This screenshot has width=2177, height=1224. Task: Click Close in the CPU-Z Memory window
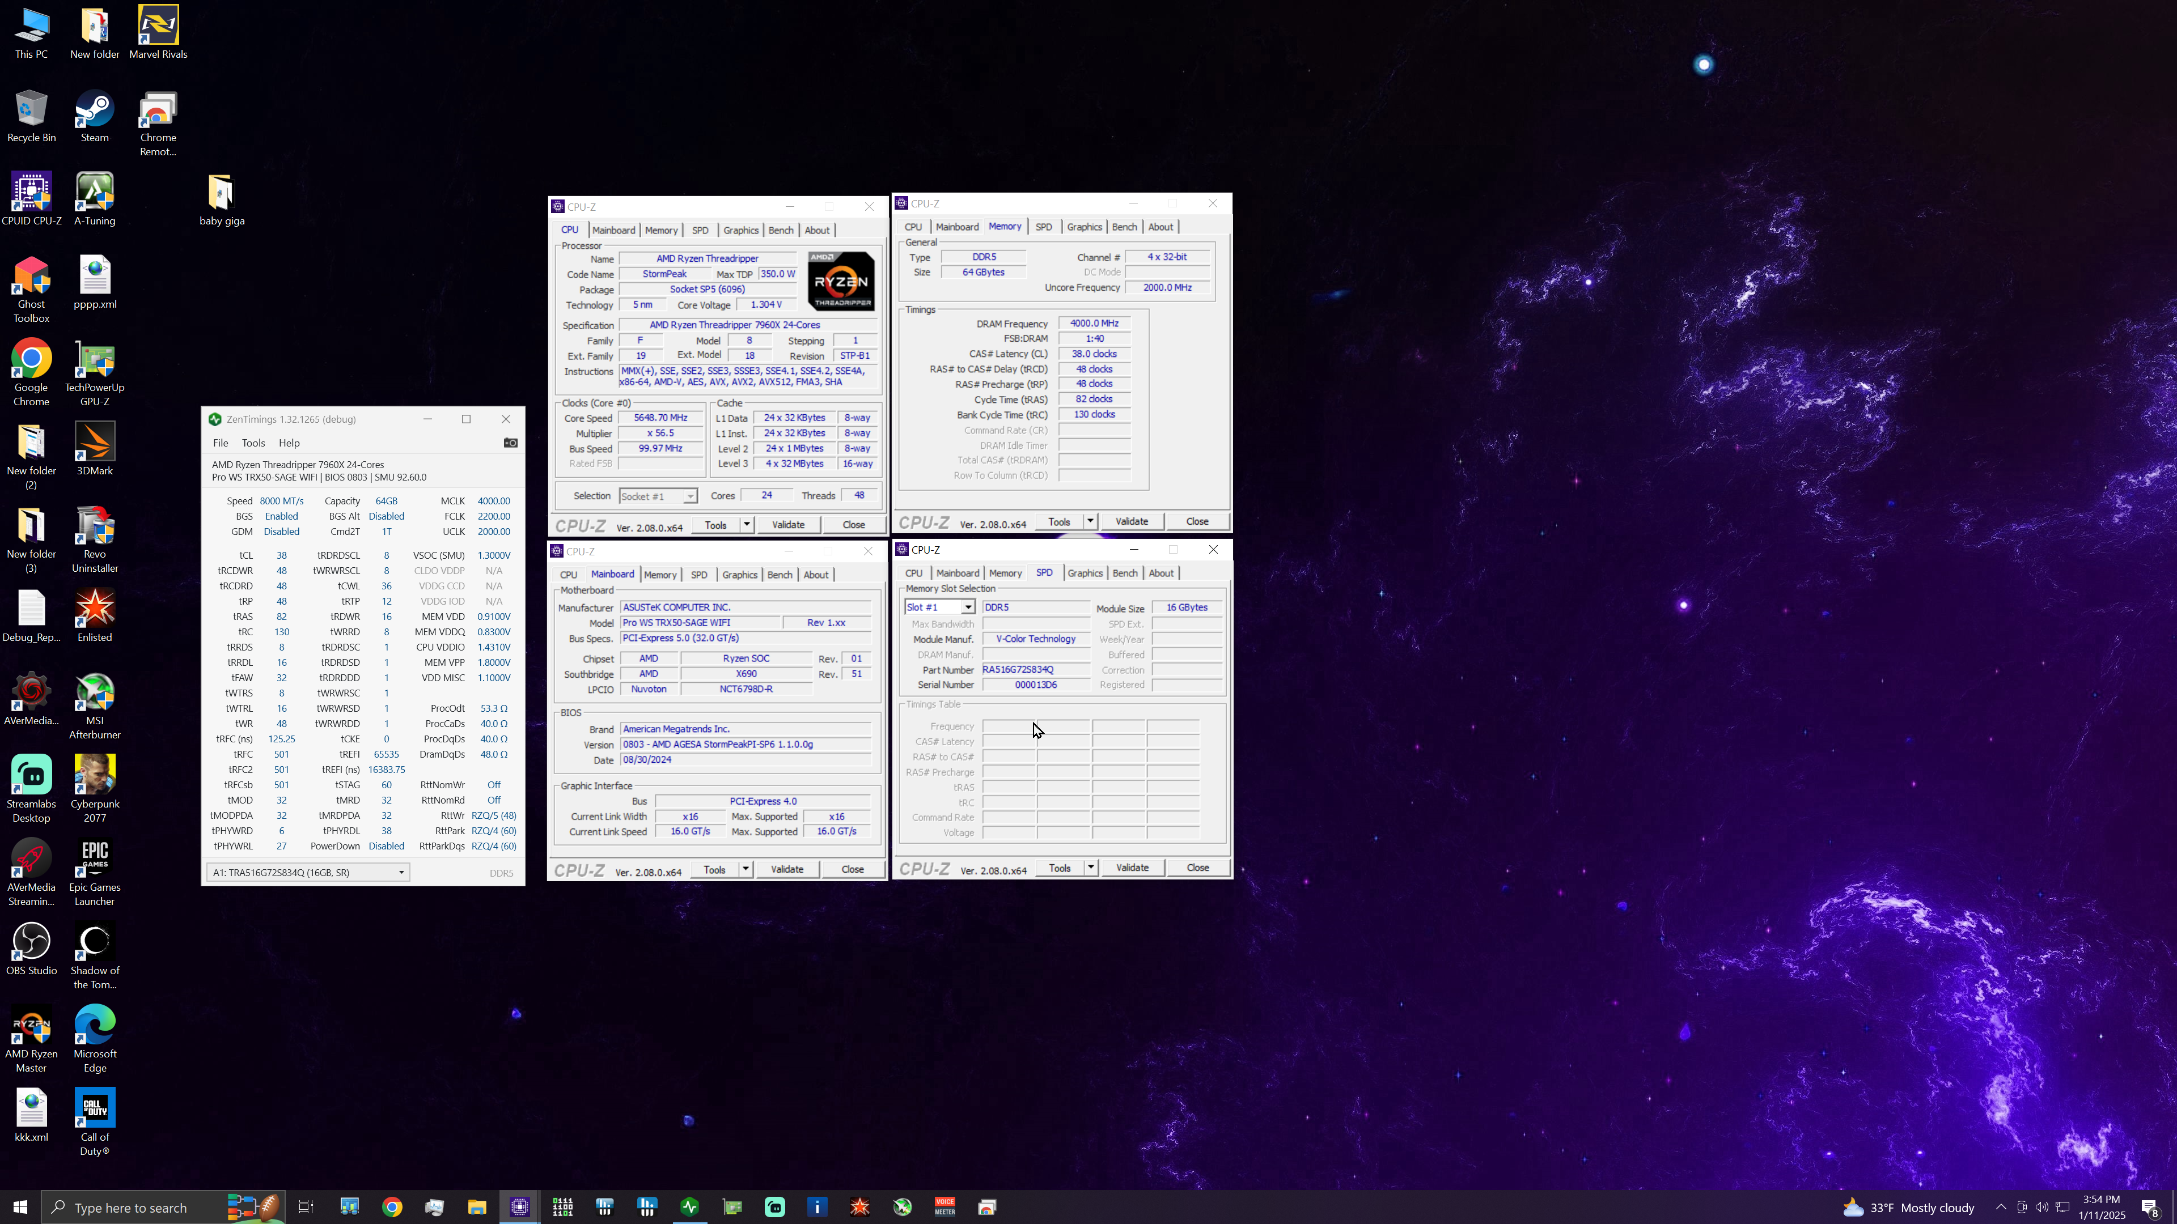pos(1197,521)
